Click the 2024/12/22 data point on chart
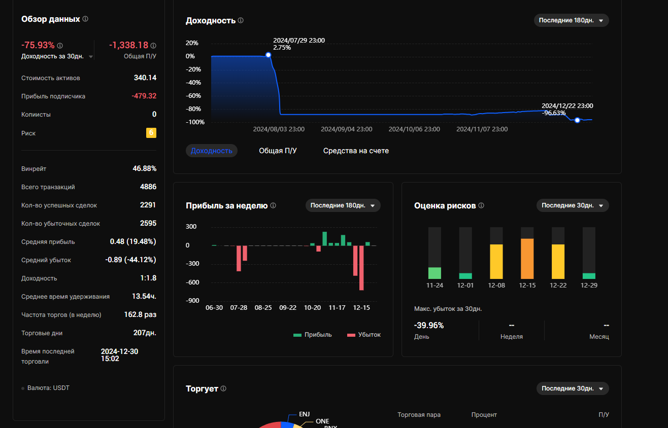668x428 pixels. coord(577,120)
